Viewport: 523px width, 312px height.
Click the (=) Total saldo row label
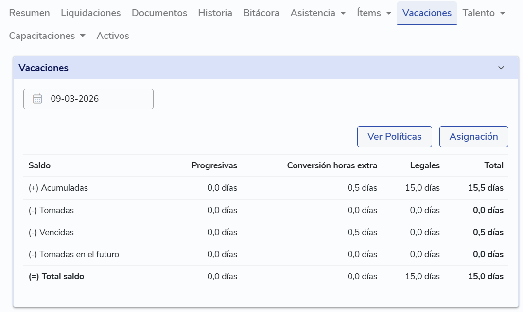[x=56, y=276]
